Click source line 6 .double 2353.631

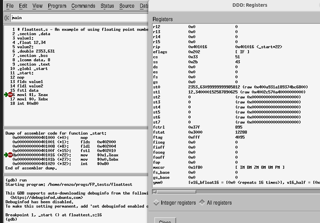36,51
